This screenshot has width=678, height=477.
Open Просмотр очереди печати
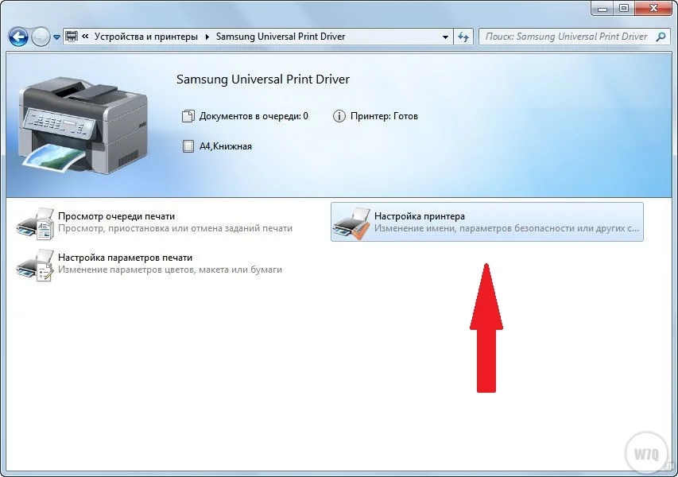(116, 216)
